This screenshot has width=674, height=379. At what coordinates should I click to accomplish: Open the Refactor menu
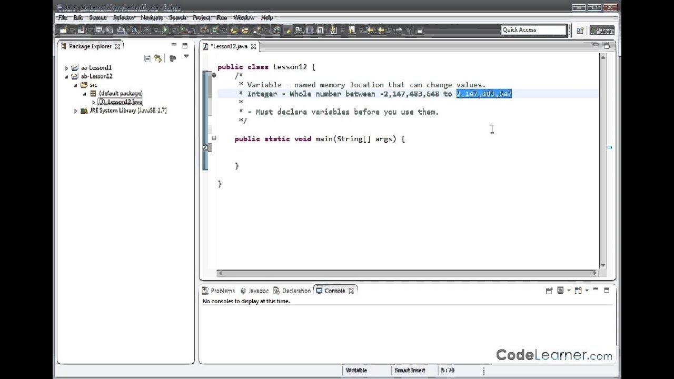pos(124,17)
